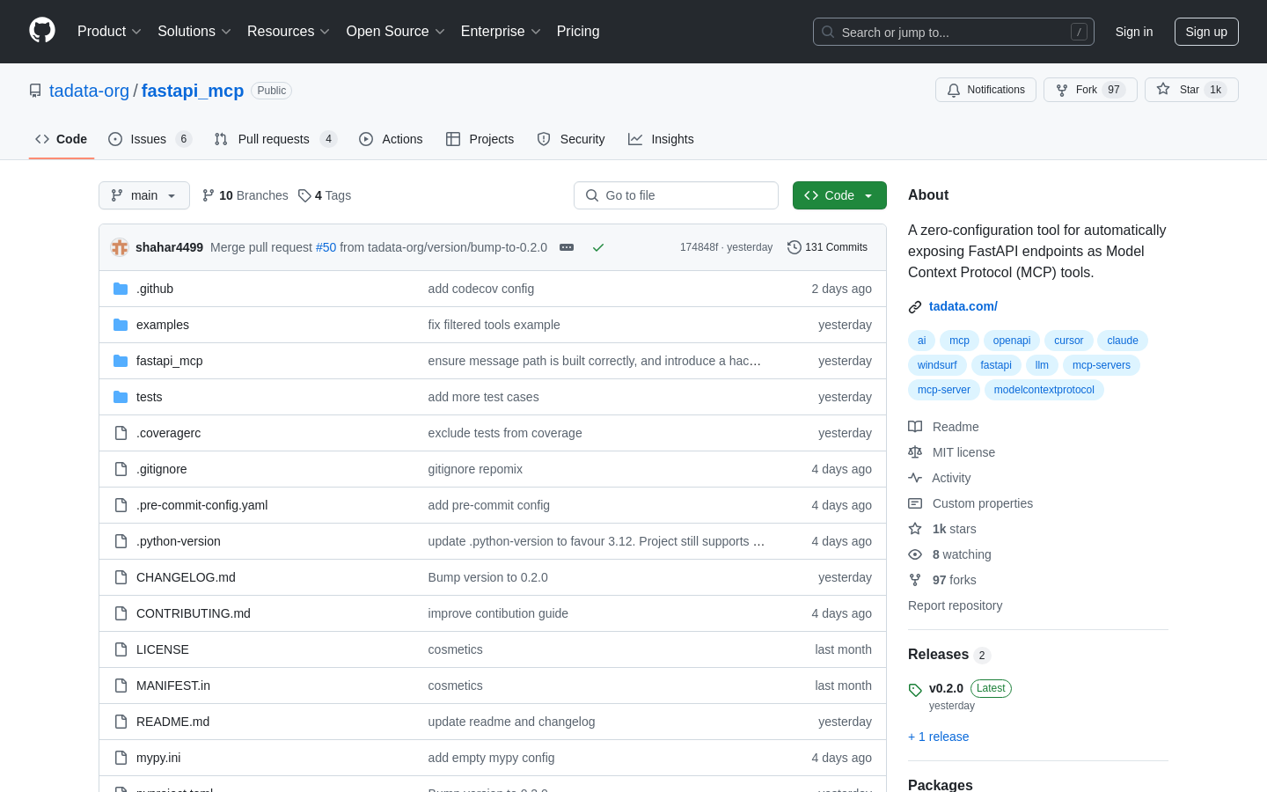Open CONTRIBUTING.md file
The image size is (1267, 792).
click(x=194, y=613)
